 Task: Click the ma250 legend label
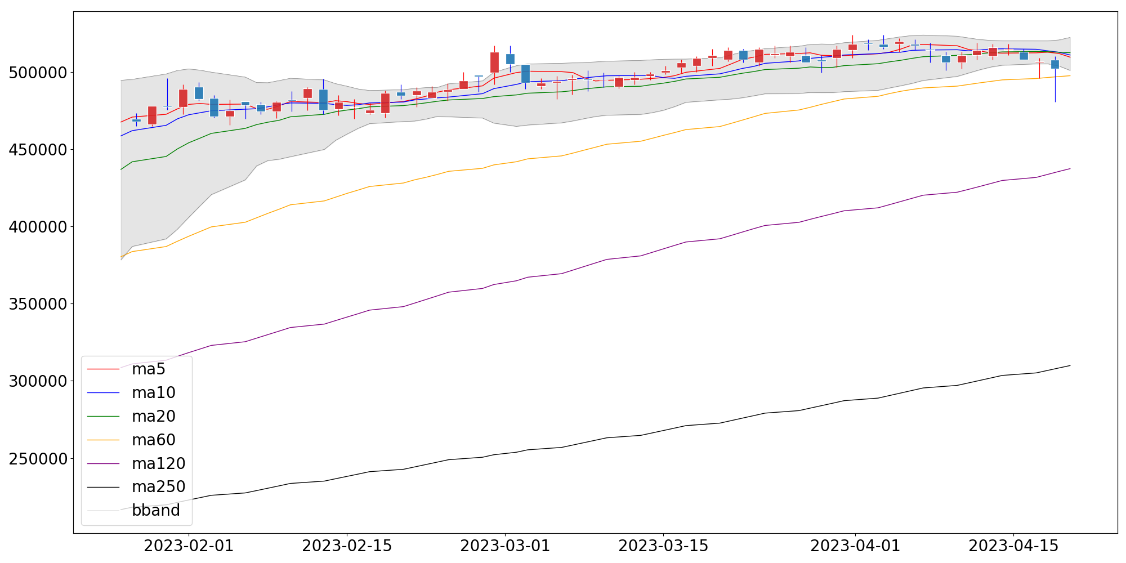(x=159, y=487)
